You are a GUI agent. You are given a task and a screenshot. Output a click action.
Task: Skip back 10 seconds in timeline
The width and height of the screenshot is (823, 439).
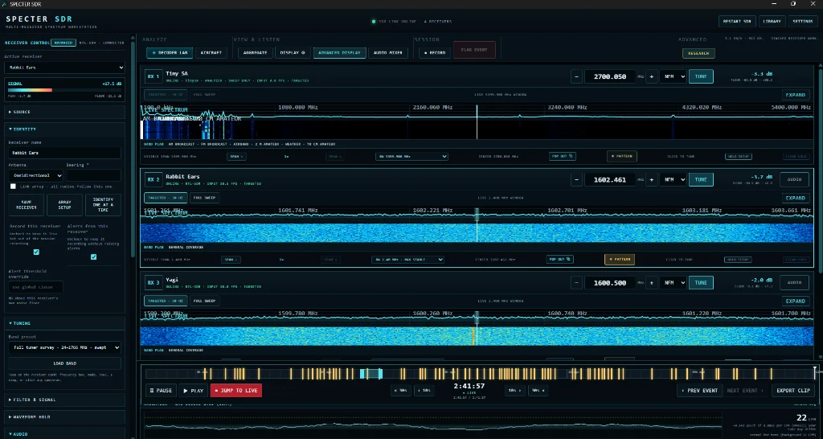pos(424,391)
